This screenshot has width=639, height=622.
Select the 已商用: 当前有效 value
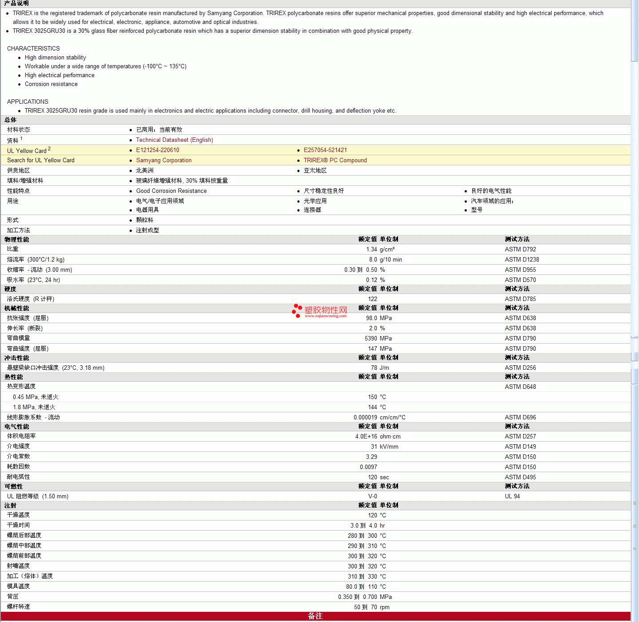(x=159, y=130)
